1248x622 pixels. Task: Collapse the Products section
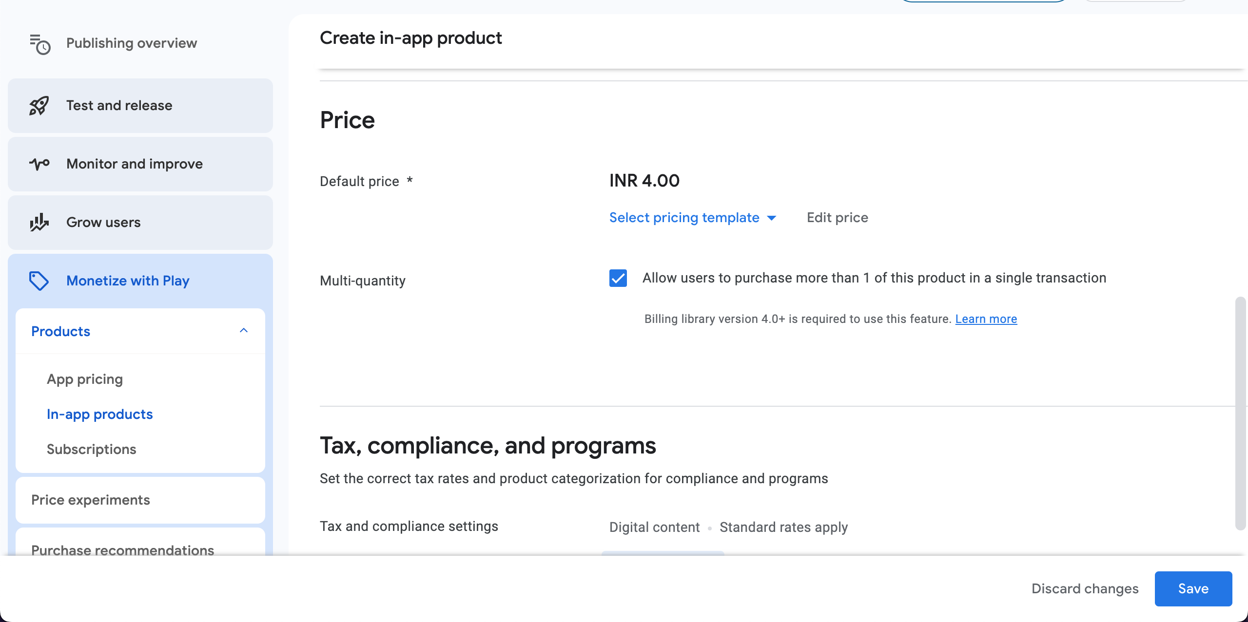244,331
